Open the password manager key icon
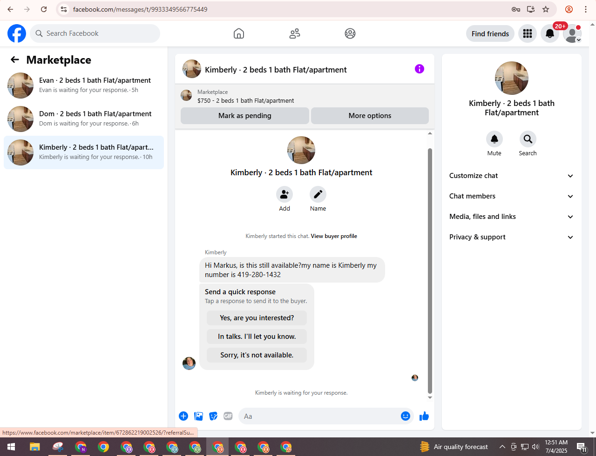The height and width of the screenshot is (456, 596). click(x=516, y=9)
